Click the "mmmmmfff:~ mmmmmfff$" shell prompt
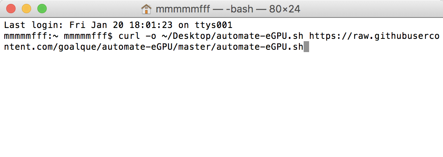Screen dimensions: 443x157 (x=58, y=37)
